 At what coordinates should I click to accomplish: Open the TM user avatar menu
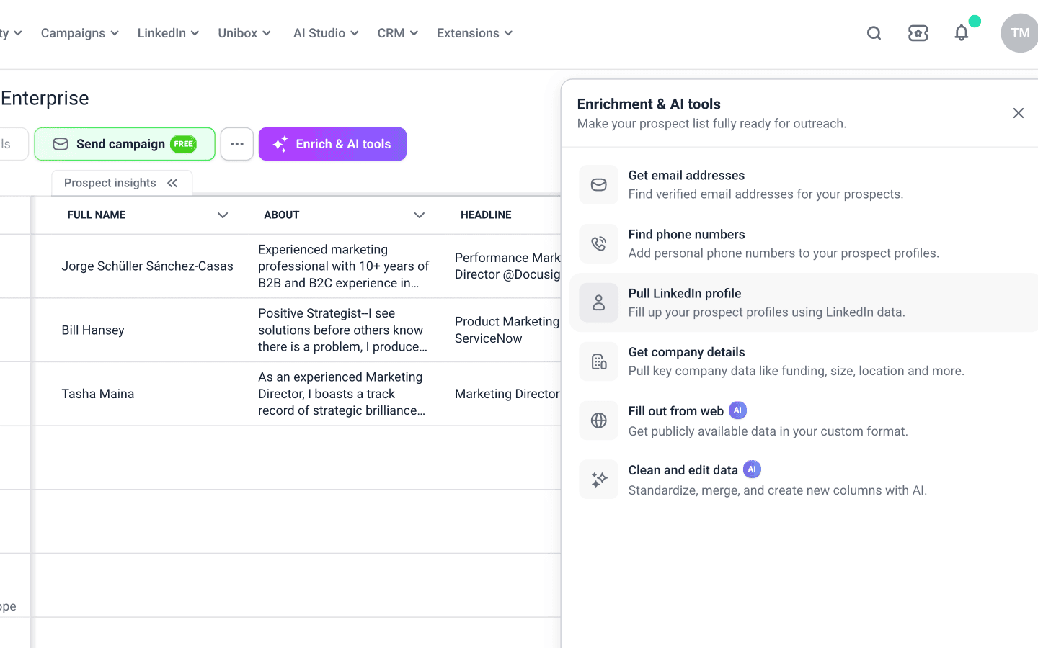point(1019,33)
